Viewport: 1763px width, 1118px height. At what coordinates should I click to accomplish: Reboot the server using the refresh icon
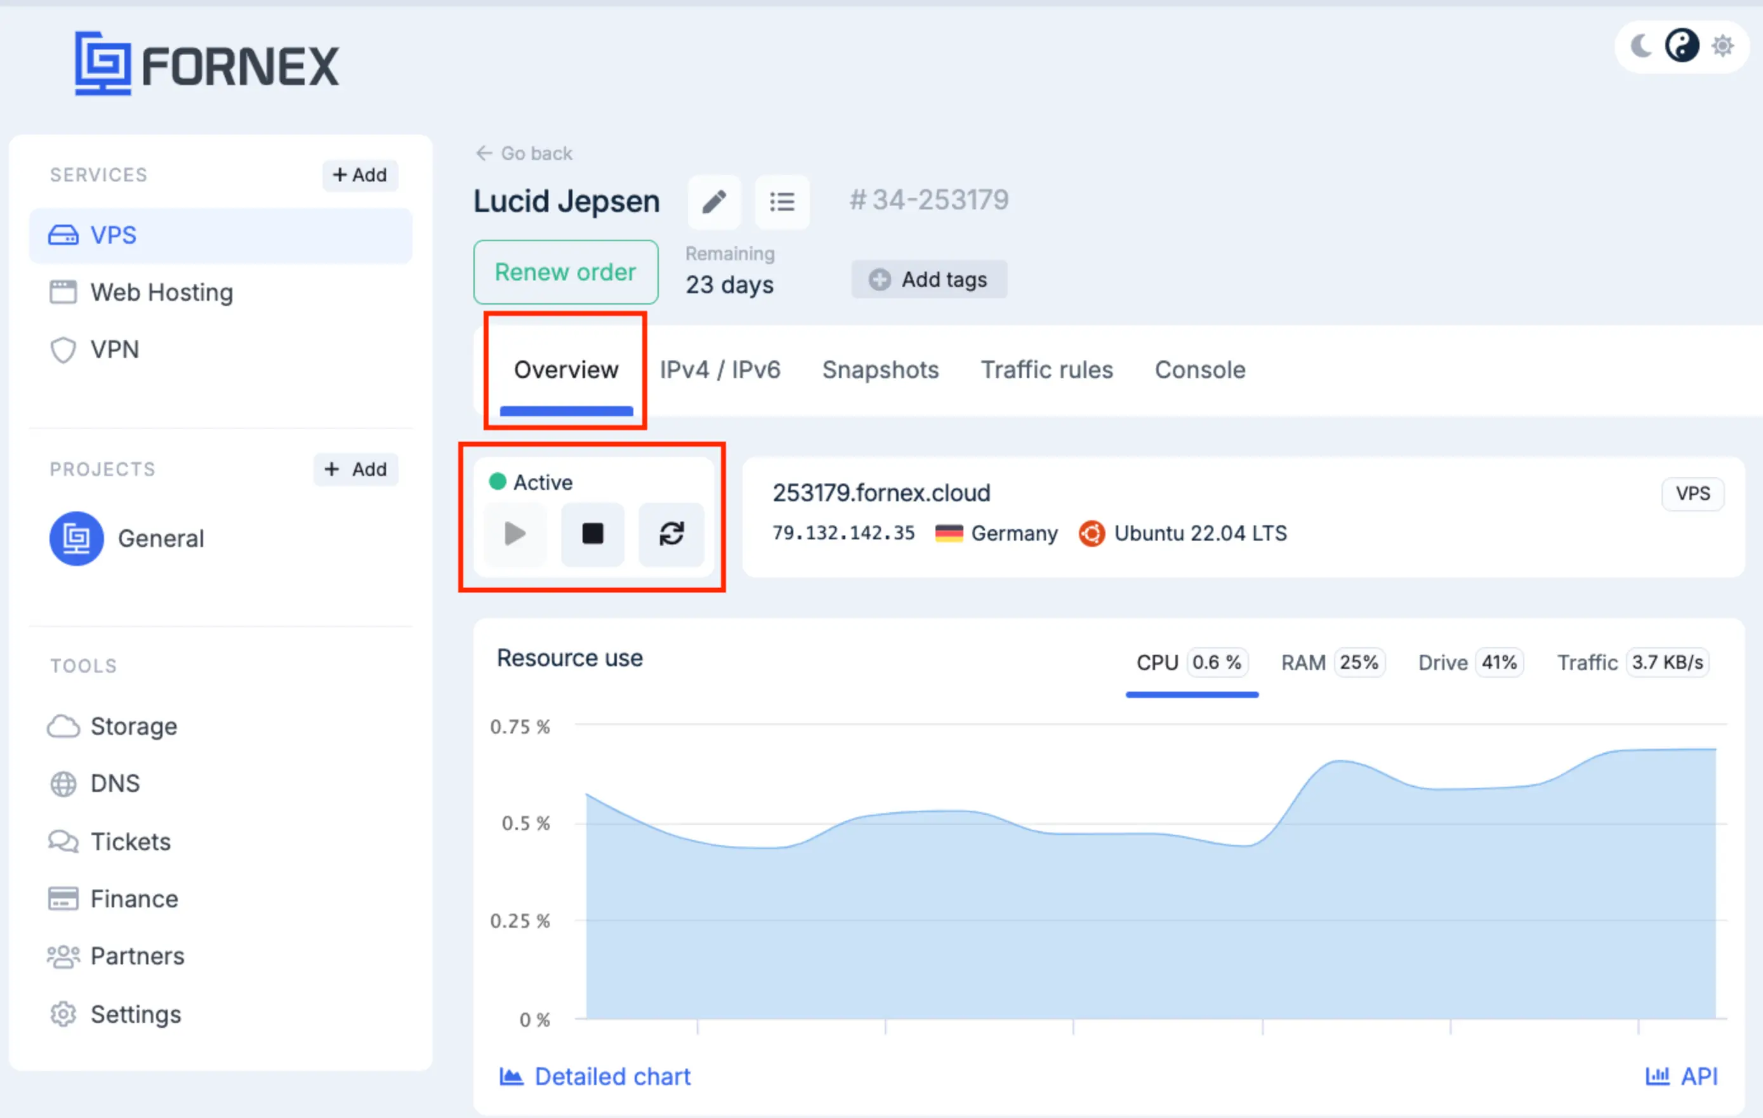coord(671,534)
